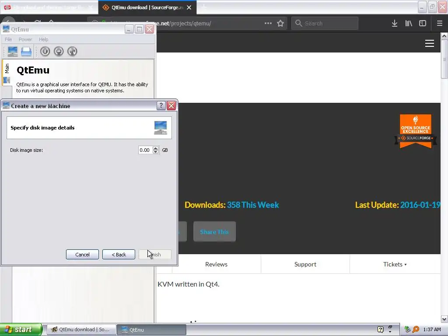The image size is (448, 336).
Task: Click the browser Search box
Action: [x=325, y=24]
